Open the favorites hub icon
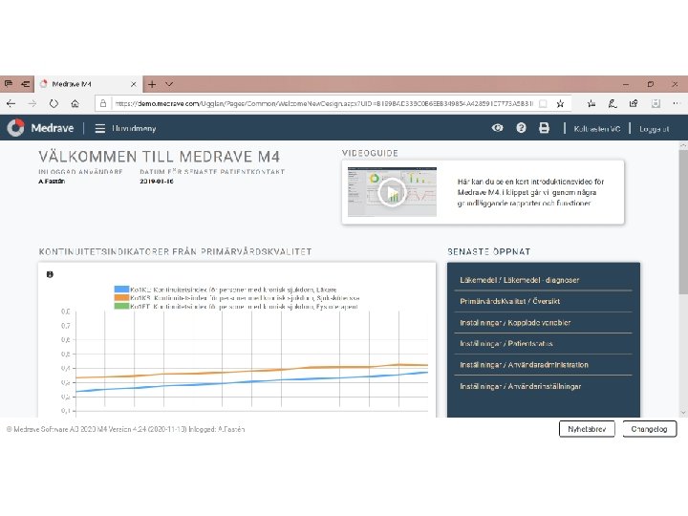 (x=591, y=103)
